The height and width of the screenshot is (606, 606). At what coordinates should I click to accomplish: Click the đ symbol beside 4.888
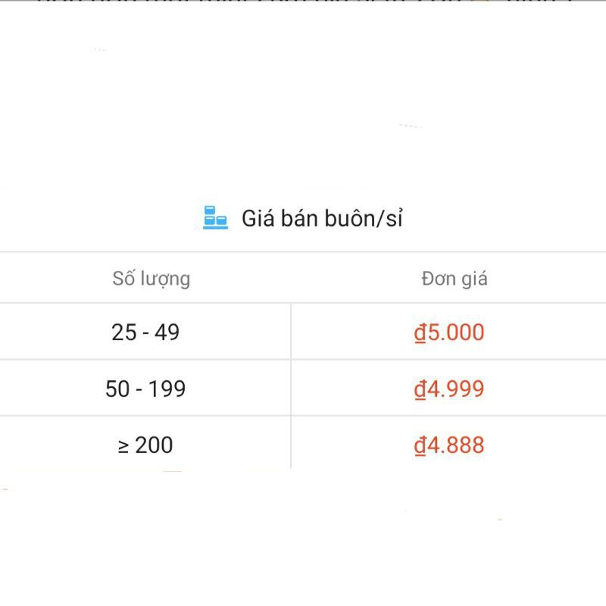[421, 445]
